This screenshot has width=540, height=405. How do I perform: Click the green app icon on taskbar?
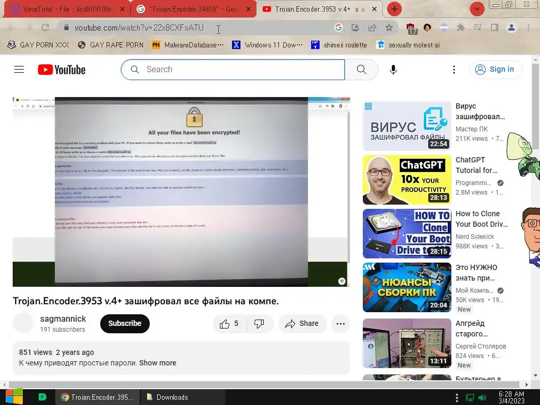42,397
